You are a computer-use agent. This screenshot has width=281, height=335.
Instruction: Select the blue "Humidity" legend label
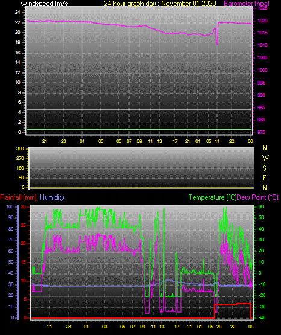pyautogui.click(x=52, y=197)
